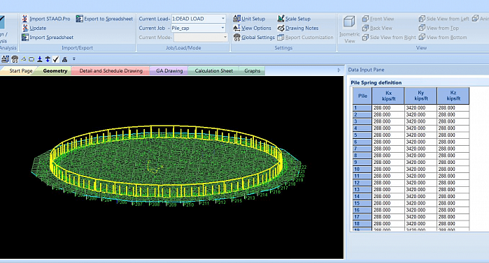This screenshot has width=489, height=263.
Task: Switch to the Graphs tab
Action: click(x=253, y=71)
